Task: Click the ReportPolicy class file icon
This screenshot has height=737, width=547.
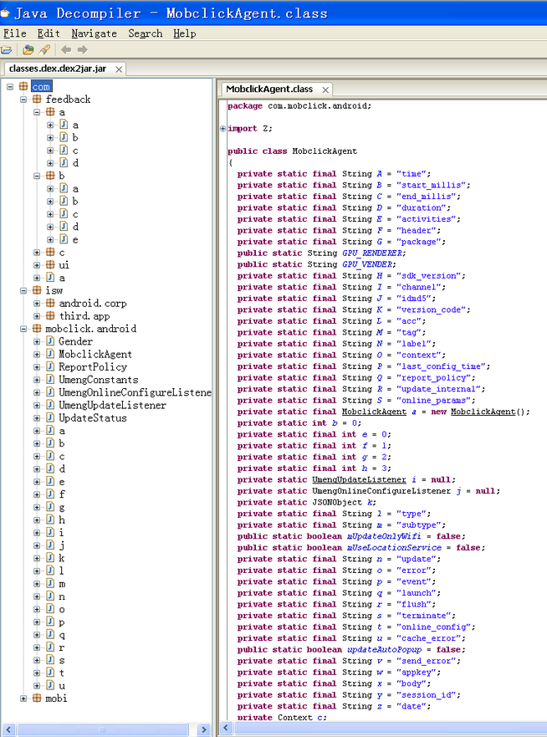Action: [50, 366]
